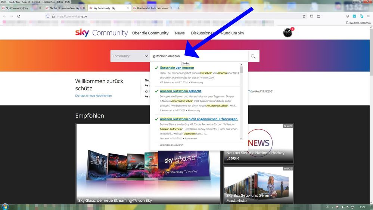Click the tracking protection shield icon
Viewport: 373px width, 210px height.
(48, 16)
